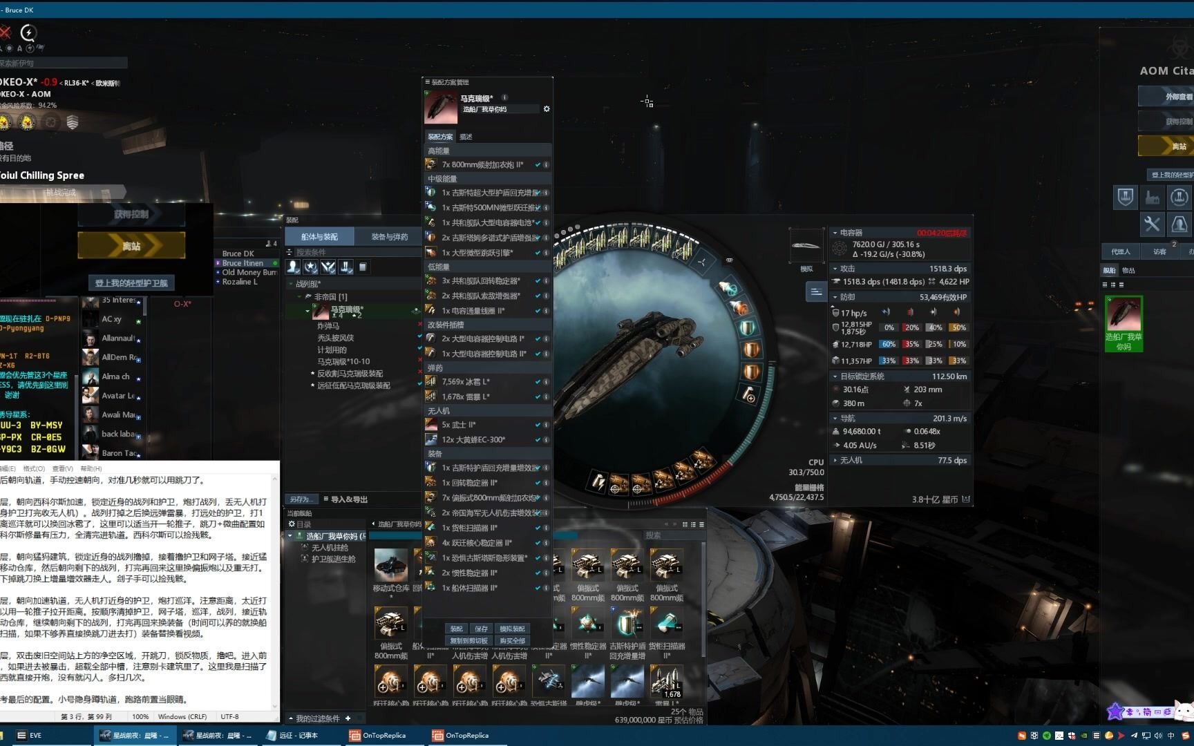Show info for 马克瑞级 in fitting management
The height and width of the screenshot is (746, 1194).
coord(504,97)
